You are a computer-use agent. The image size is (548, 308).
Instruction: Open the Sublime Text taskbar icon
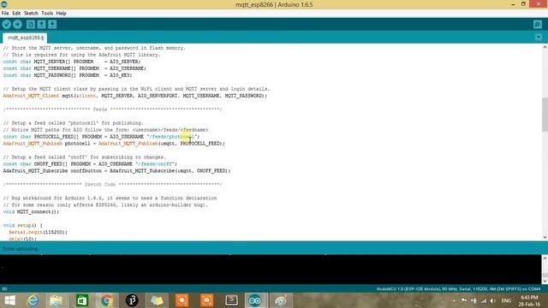(x=231, y=300)
